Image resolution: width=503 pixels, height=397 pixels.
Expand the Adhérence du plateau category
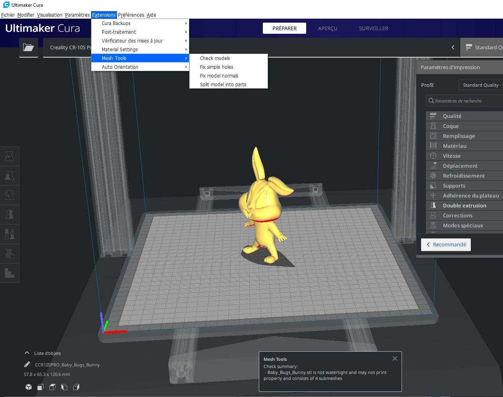pos(464,196)
